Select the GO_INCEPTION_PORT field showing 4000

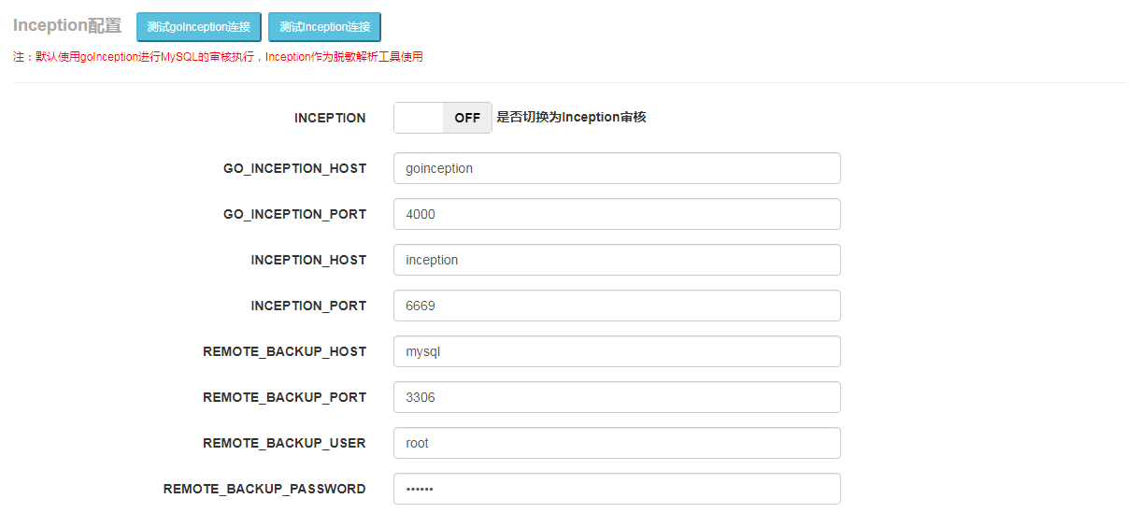tap(617, 214)
